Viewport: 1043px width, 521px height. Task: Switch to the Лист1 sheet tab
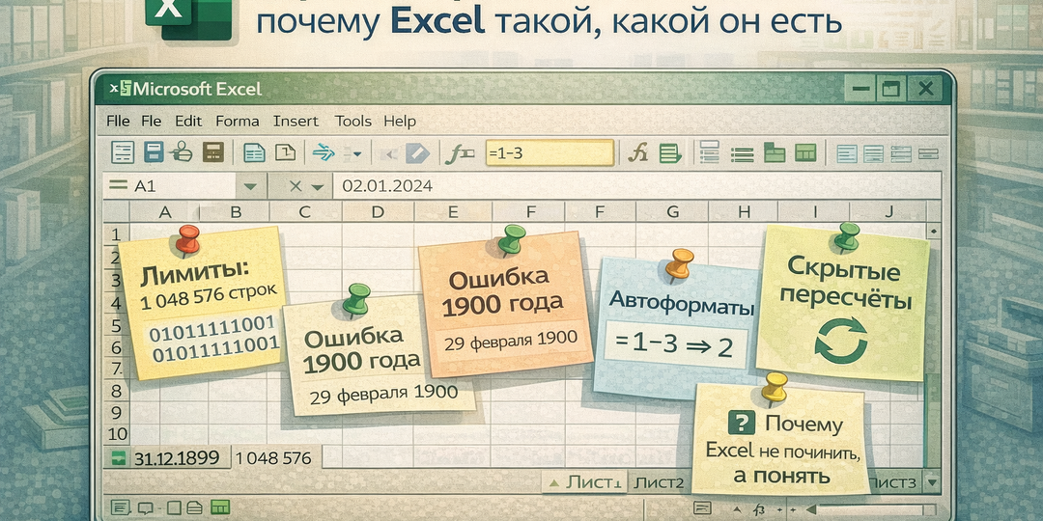point(585,482)
